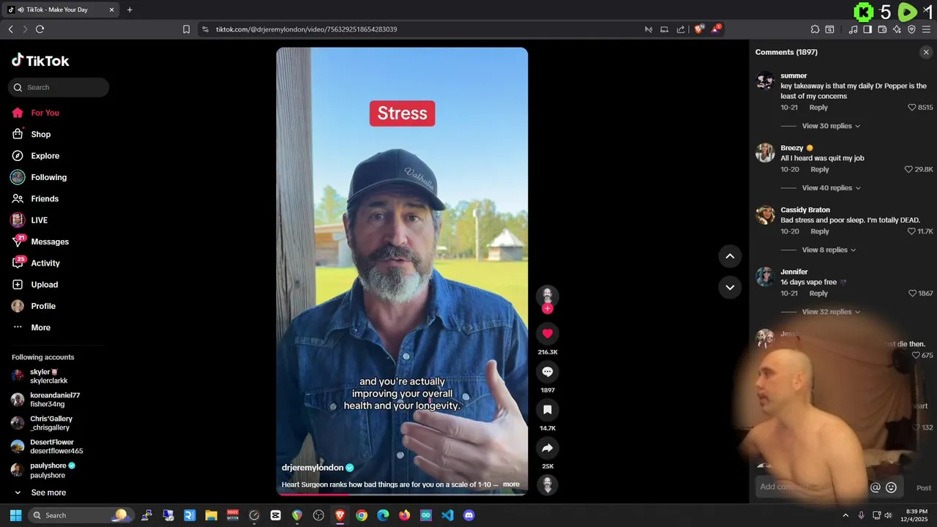Toggle the browser sidebar panel icon

(867, 29)
